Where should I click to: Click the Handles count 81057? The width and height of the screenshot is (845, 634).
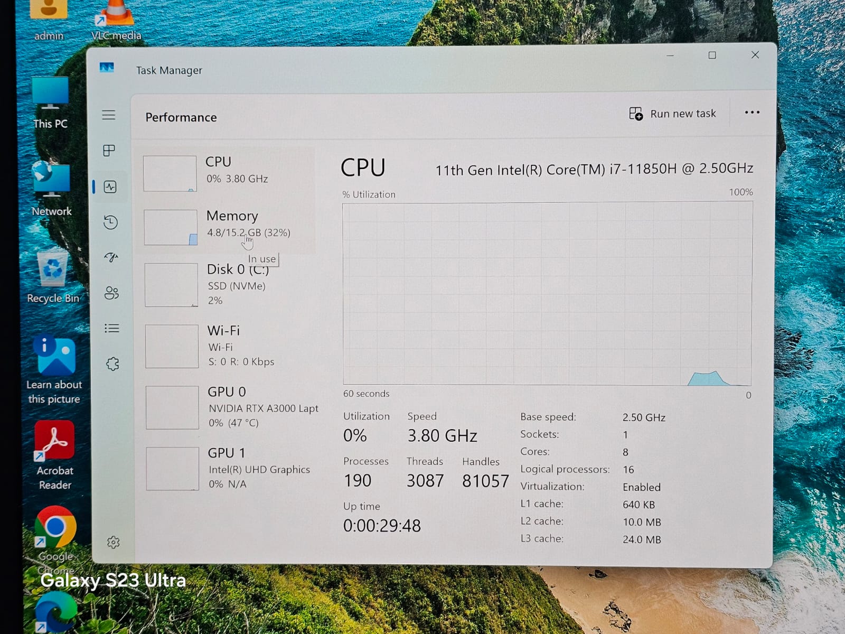(x=485, y=481)
